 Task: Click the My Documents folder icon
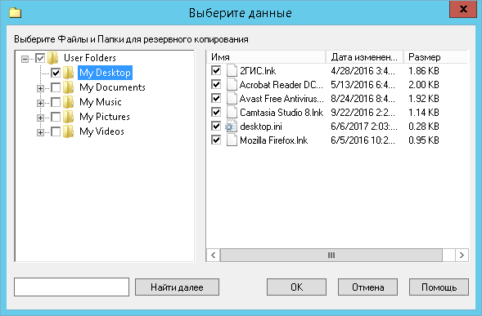pyautogui.click(x=68, y=87)
